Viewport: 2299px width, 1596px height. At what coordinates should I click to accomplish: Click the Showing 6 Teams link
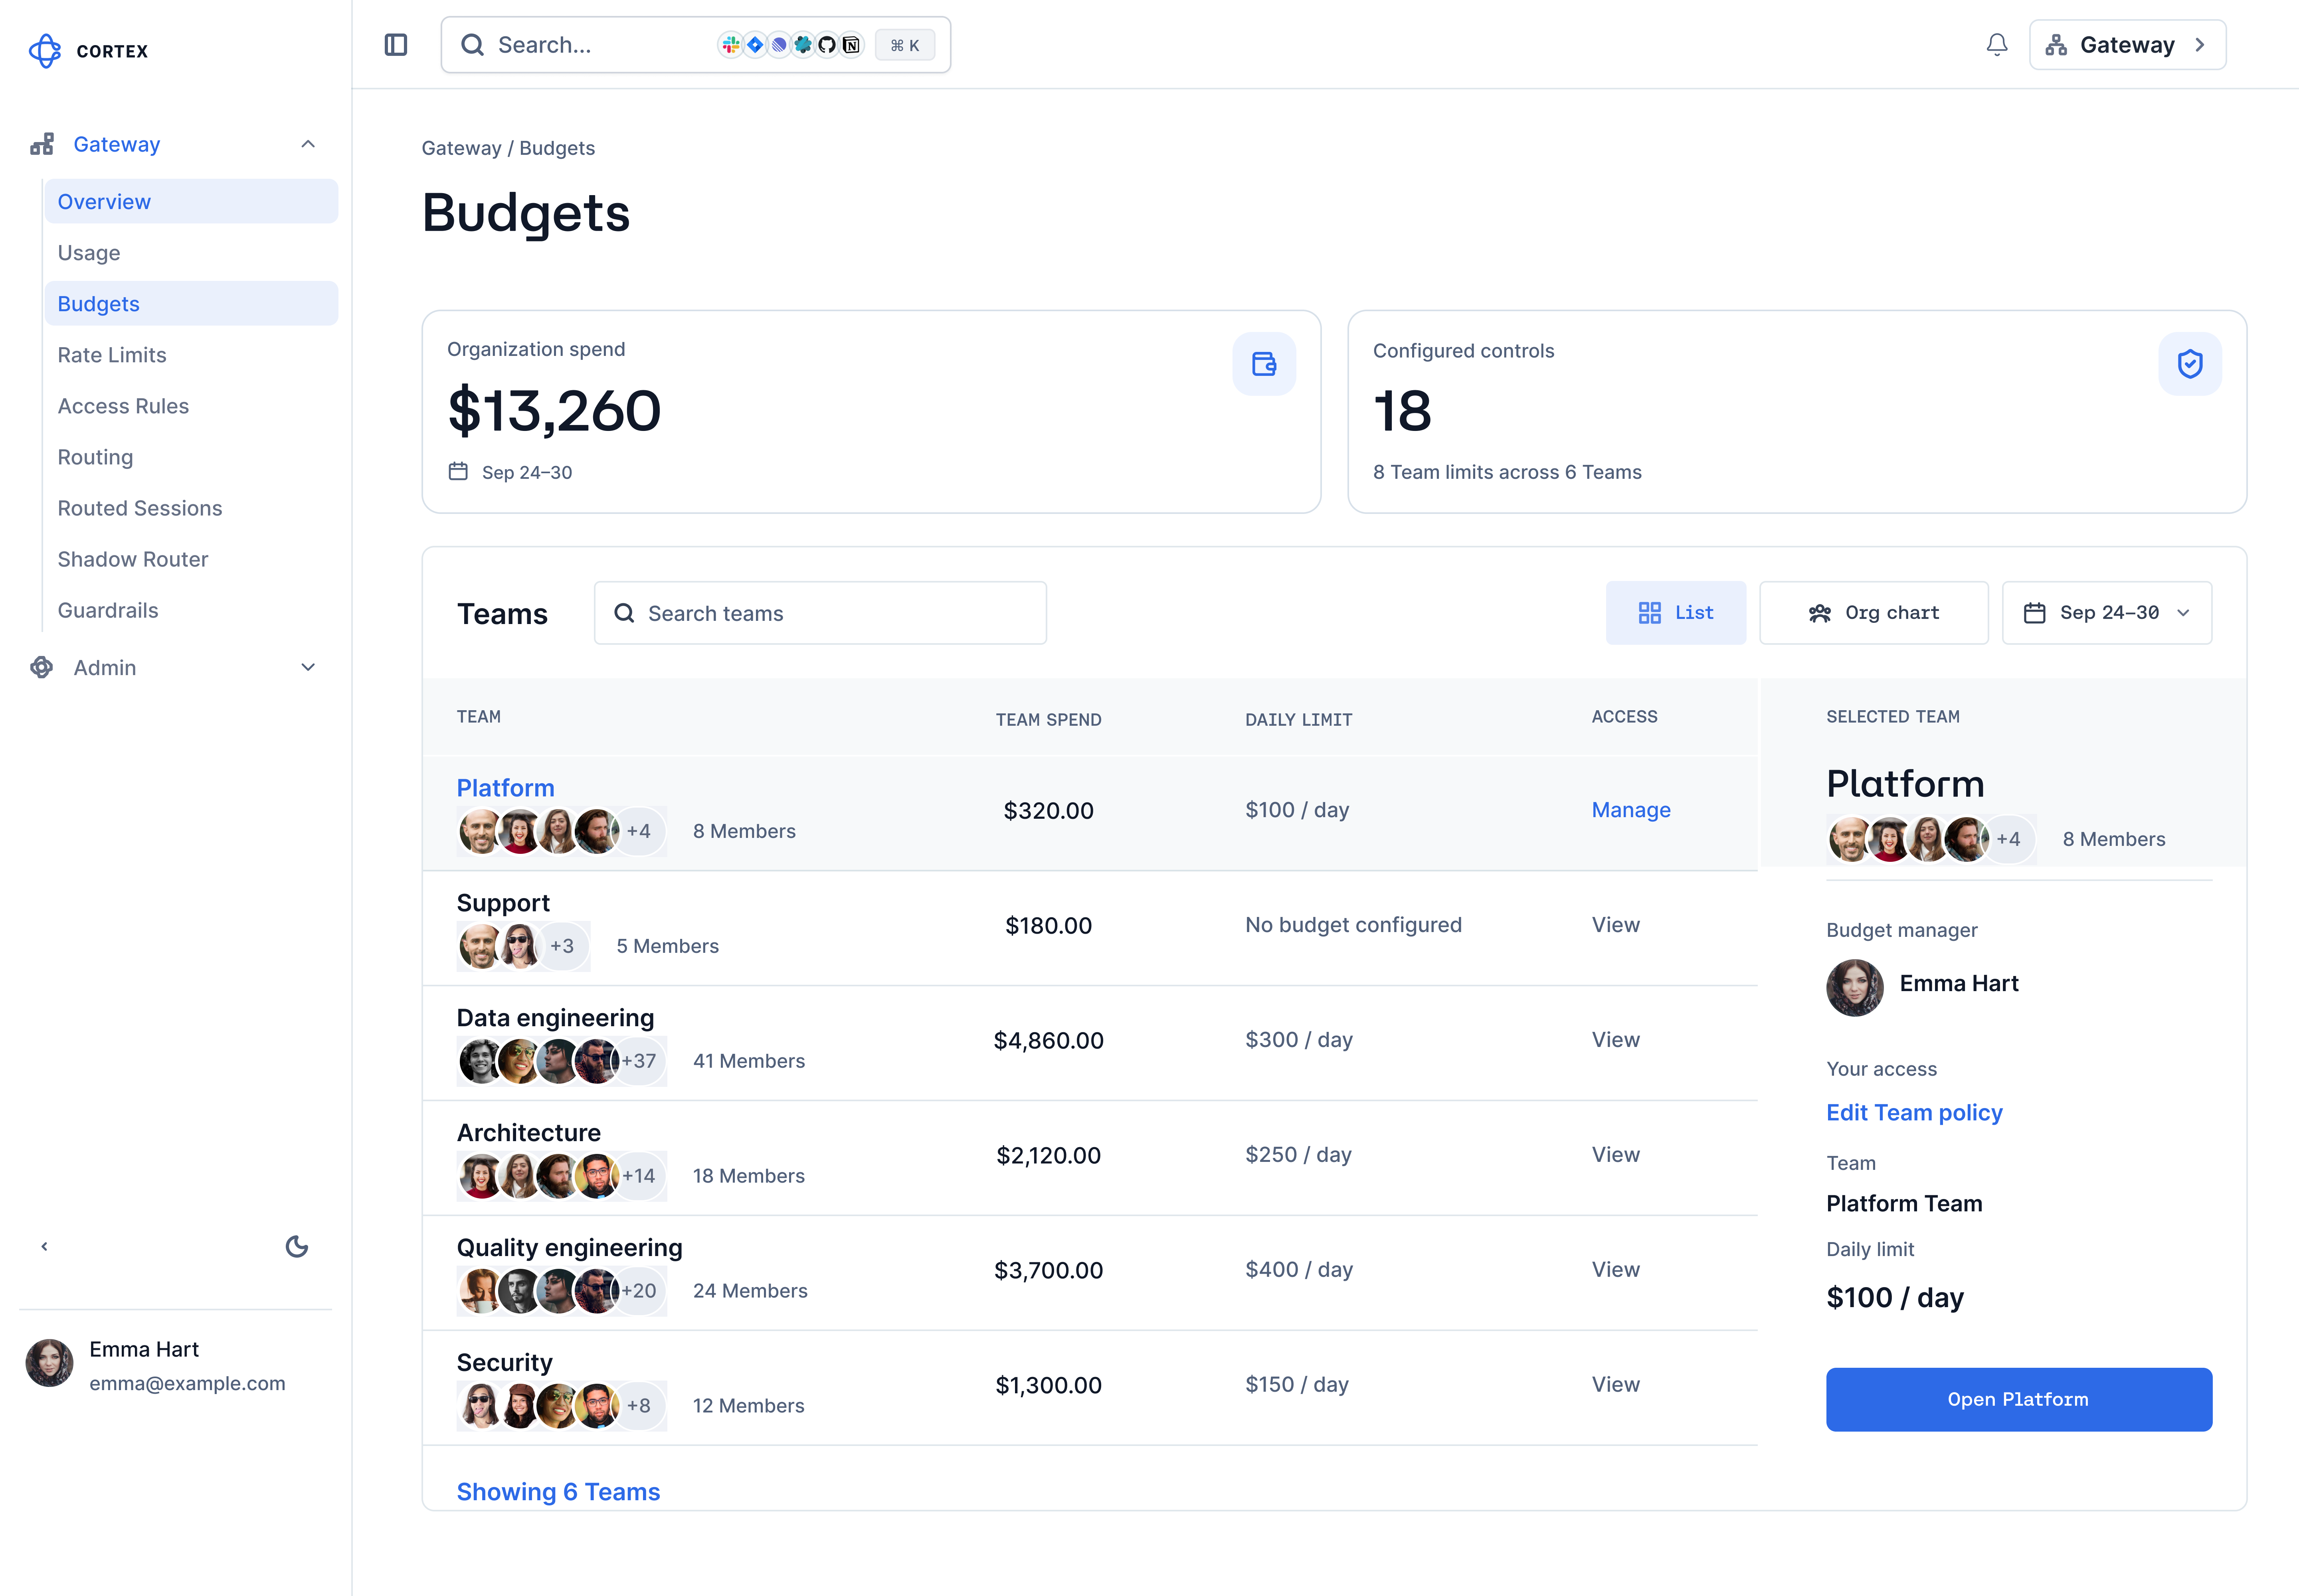(x=558, y=1492)
